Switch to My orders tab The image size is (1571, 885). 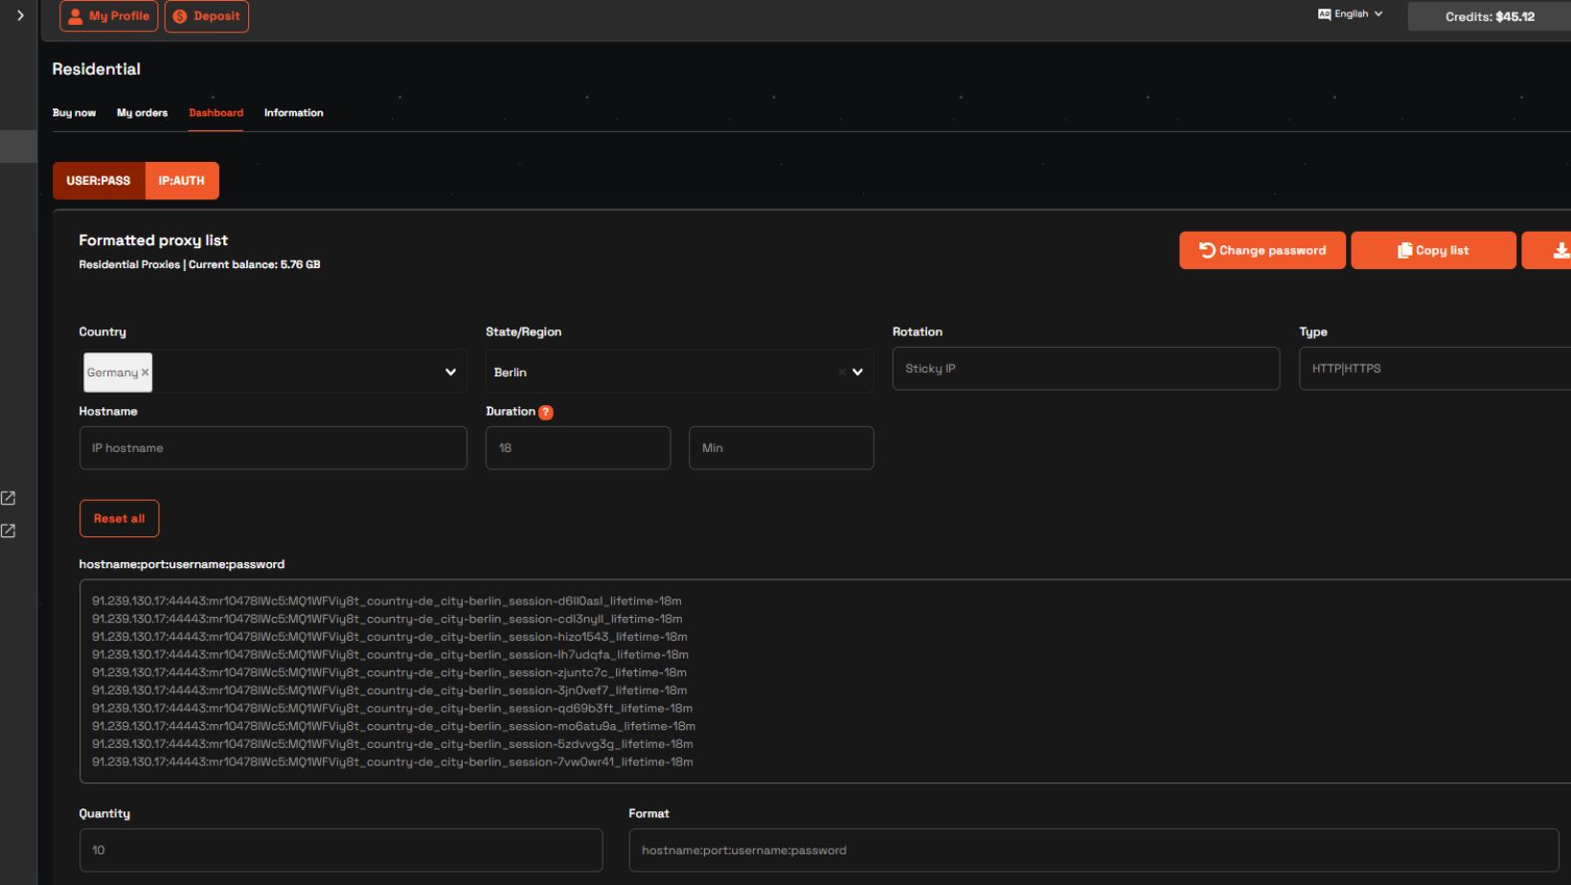click(142, 113)
